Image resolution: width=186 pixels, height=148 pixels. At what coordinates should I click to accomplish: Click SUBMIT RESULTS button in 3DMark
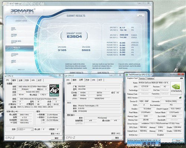76,72
